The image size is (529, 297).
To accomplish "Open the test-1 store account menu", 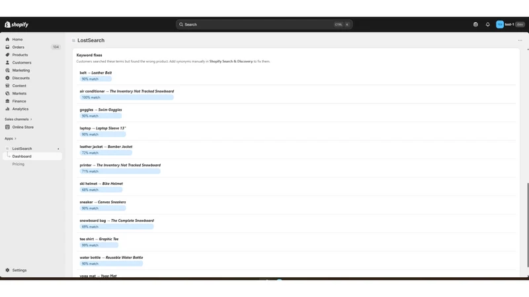I will pos(510,24).
